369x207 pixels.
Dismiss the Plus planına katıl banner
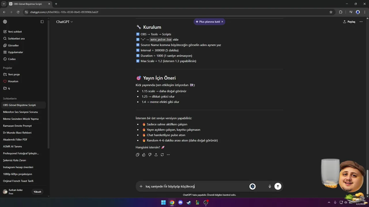[x=222, y=22]
